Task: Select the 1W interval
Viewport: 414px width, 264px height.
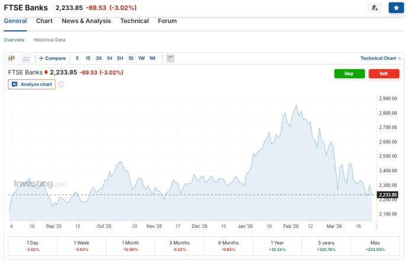Action: point(141,58)
